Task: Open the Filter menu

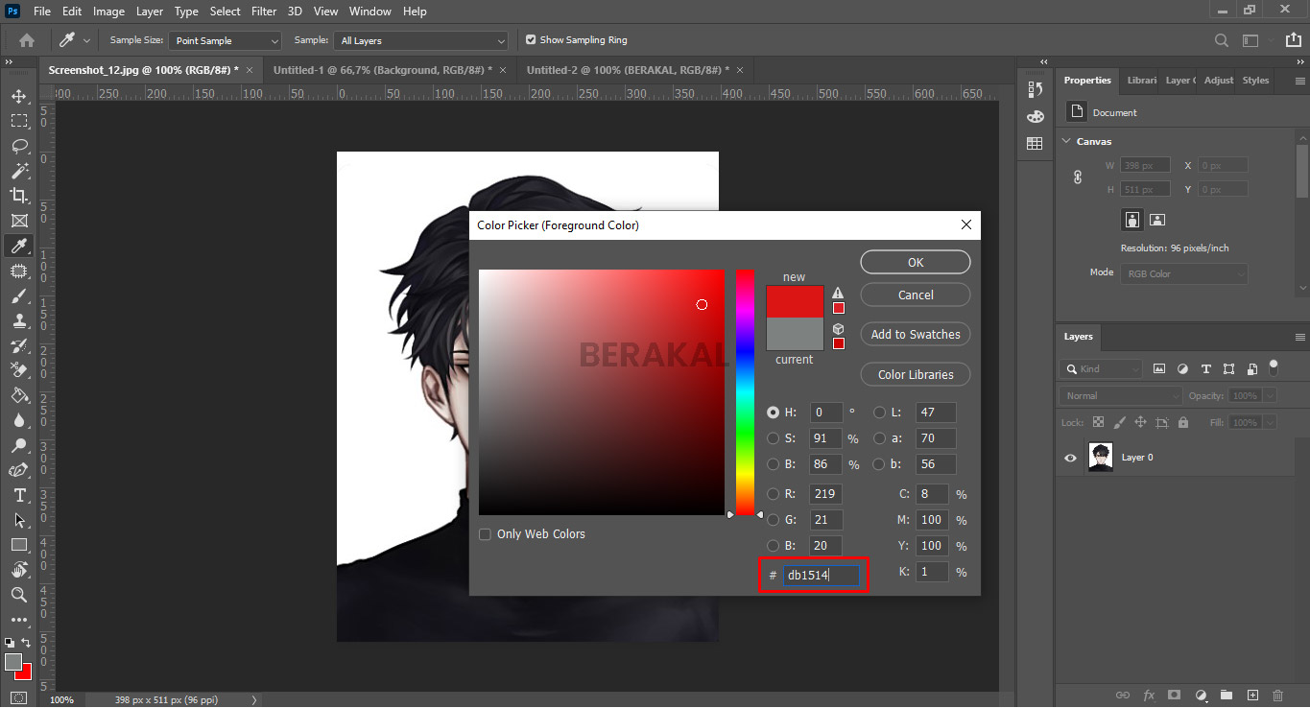Action: point(263,11)
